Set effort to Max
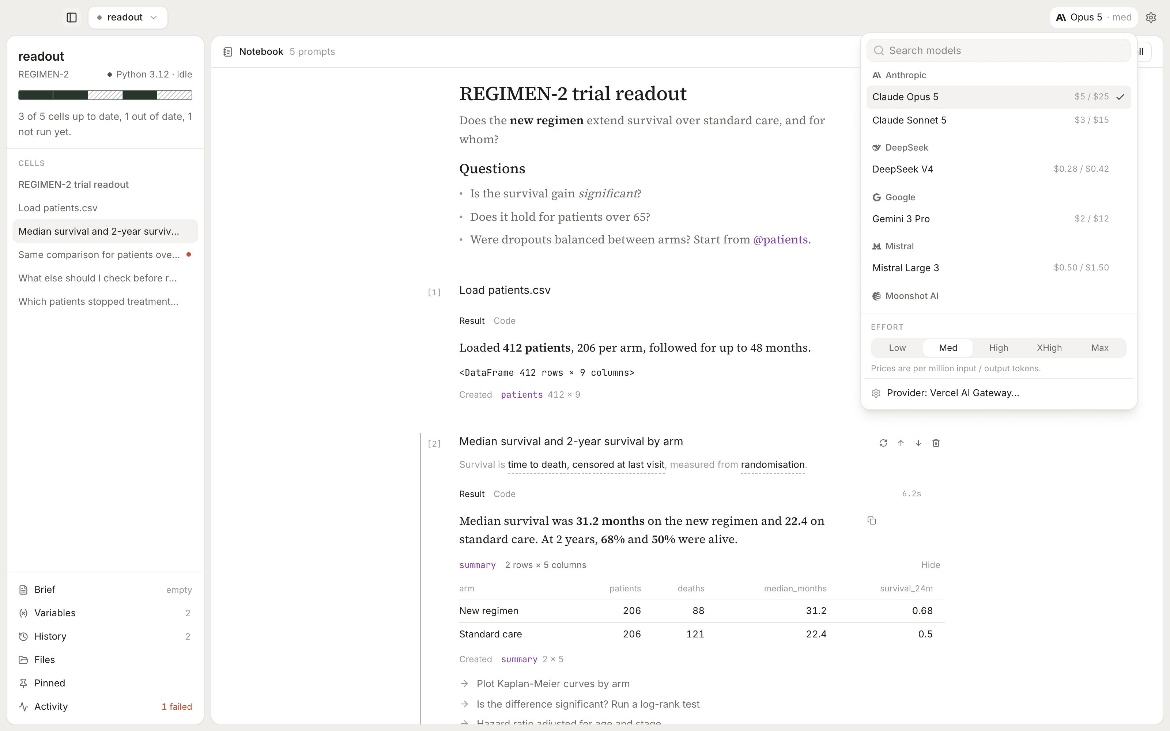This screenshot has width=1170, height=731. (x=1100, y=348)
